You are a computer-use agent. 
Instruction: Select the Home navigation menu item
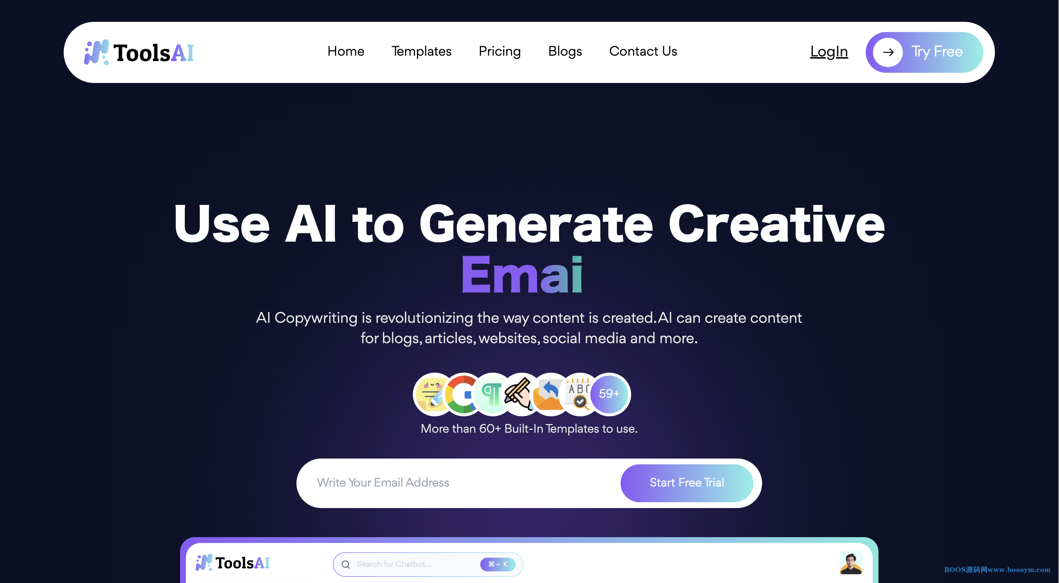[x=346, y=51]
